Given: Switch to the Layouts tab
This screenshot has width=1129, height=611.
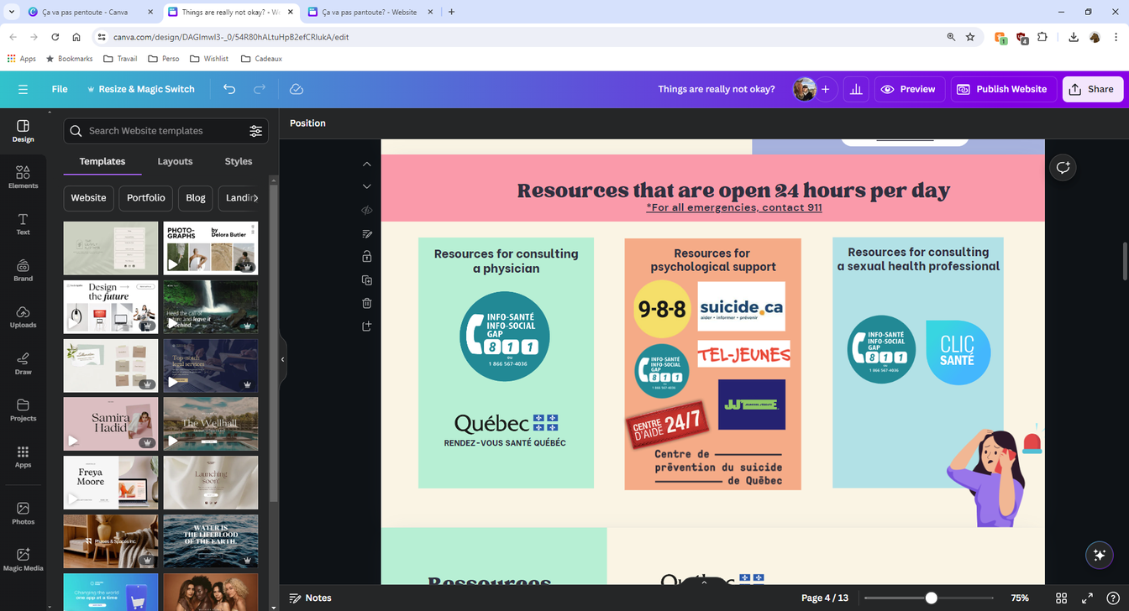Looking at the screenshot, I should pyautogui.click(x=175, y=161).
